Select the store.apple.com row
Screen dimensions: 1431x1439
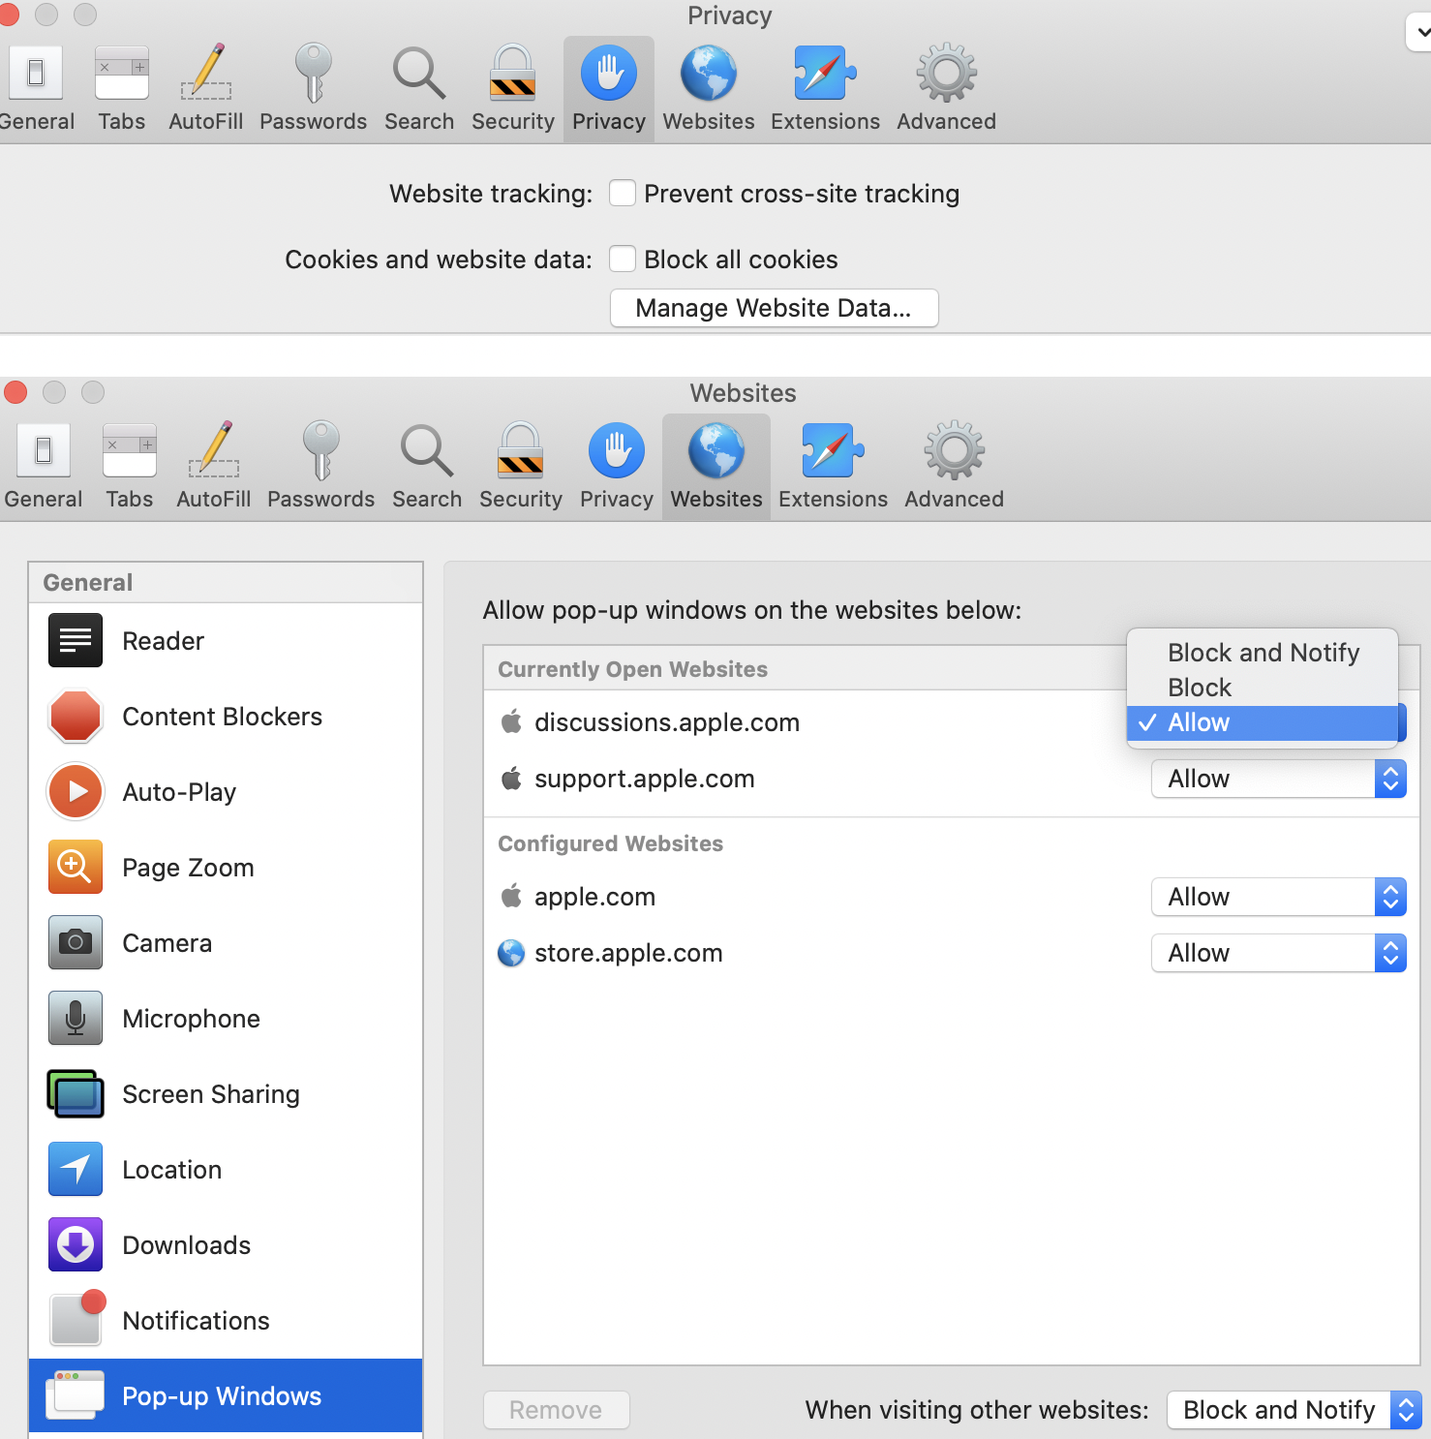point(952,953)
